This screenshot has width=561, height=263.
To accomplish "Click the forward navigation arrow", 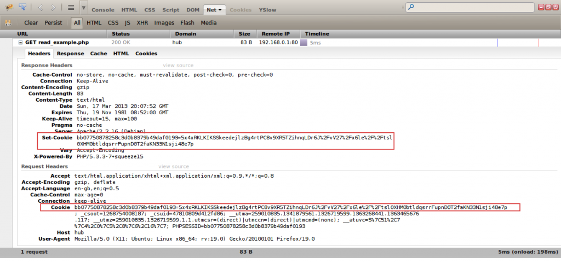I will coord(53,8).
